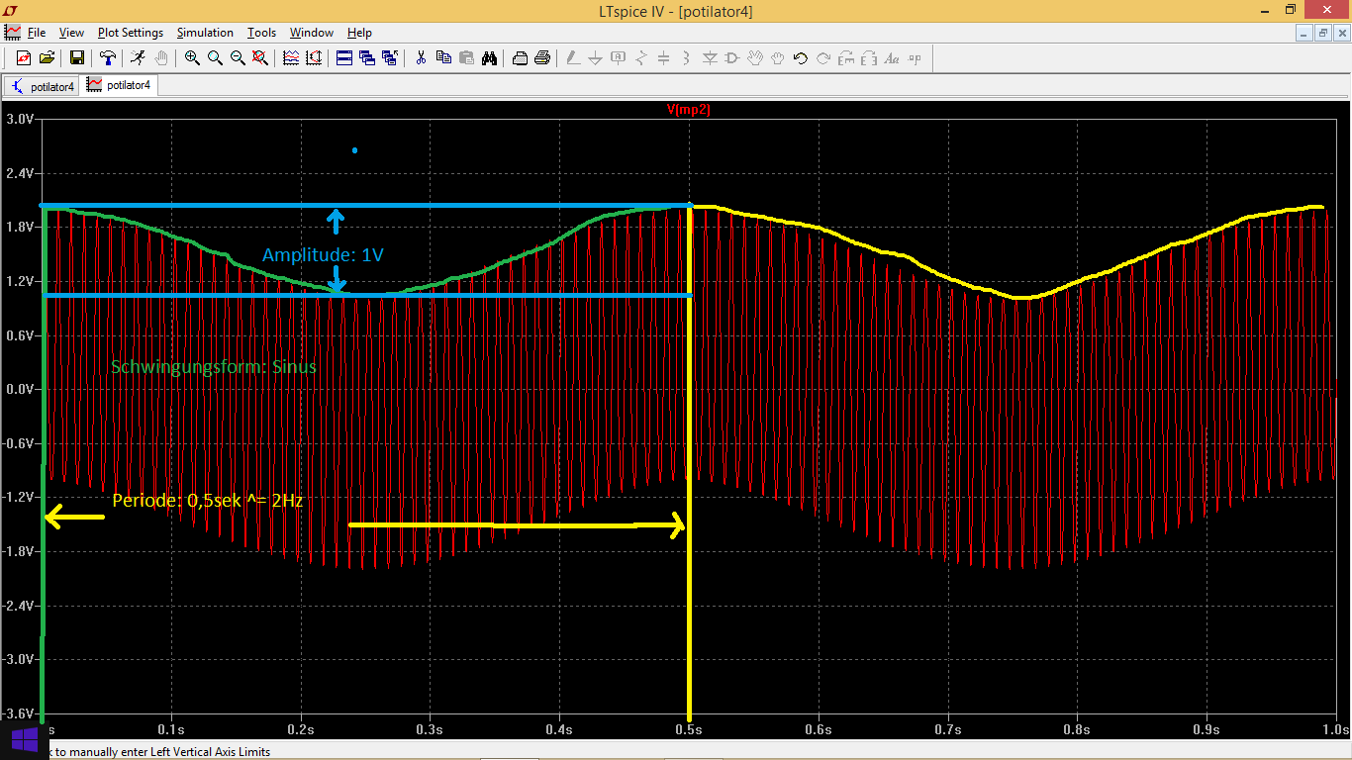Click the binoculars find icon
The width and height of the screenshot is (1352, 760).
click(x=489, y=58)
